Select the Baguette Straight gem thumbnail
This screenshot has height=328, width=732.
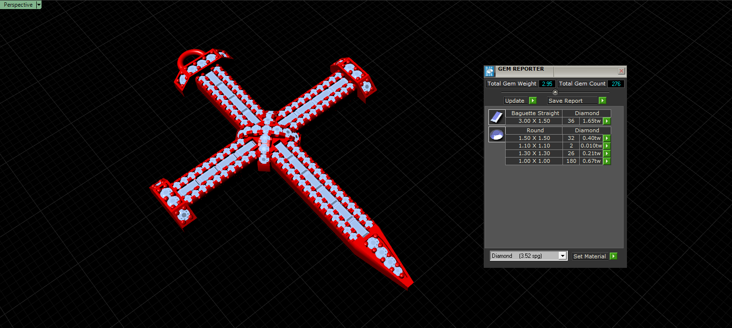(497, 117)
